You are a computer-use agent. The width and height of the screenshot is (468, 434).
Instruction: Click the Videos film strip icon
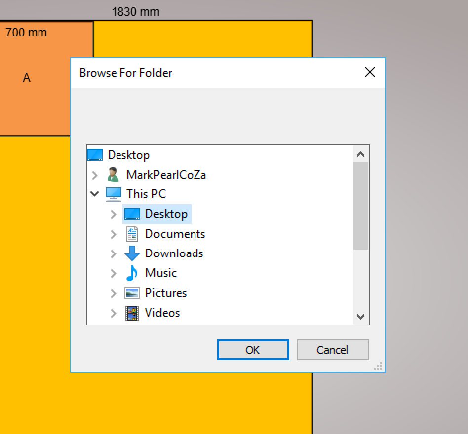tap(132, 313)
